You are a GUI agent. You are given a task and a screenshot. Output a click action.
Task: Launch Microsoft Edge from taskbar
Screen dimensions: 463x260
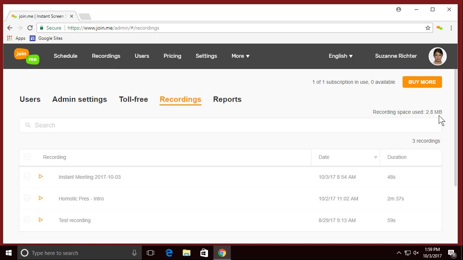pos(169,253)
